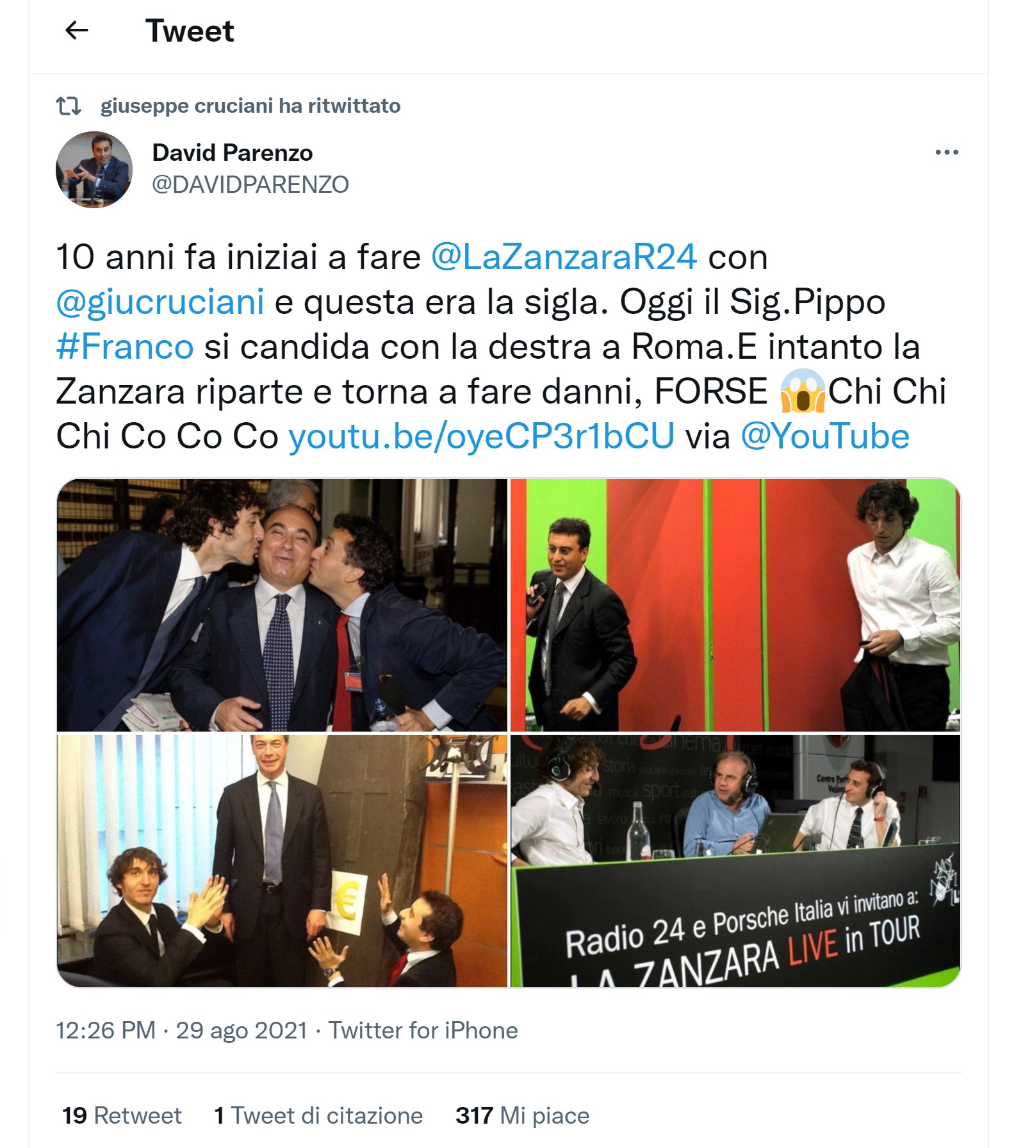Open the photo of two men kissing cheeks
This screenshot has width=1023, height=1148.
tap(282, 605)
